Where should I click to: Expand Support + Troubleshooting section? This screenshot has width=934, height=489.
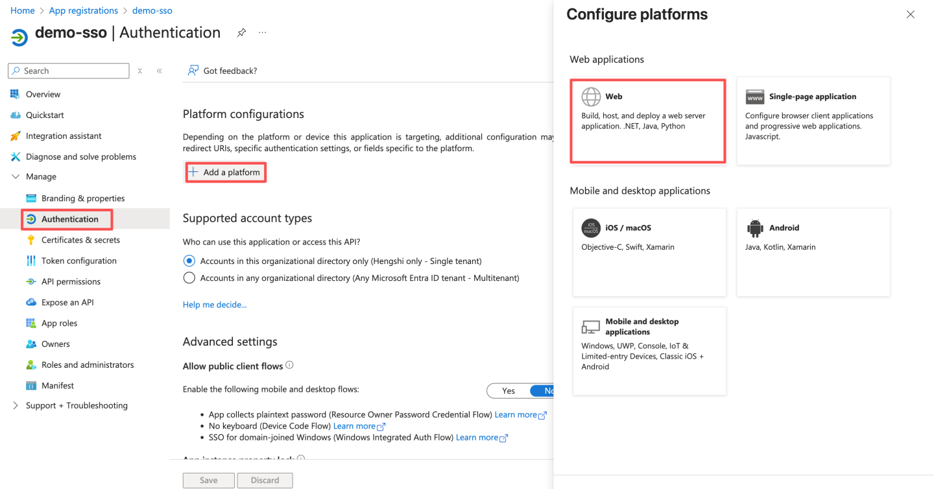(x=16, y=405)
